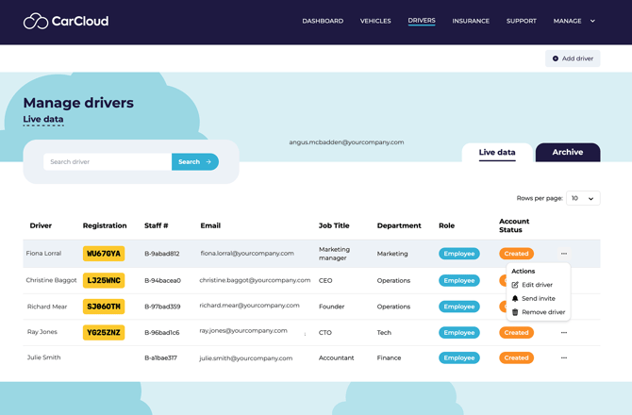This screenshot has height=415, width=632.
Task: Click driver name Richard Mear
Action: 47,307
